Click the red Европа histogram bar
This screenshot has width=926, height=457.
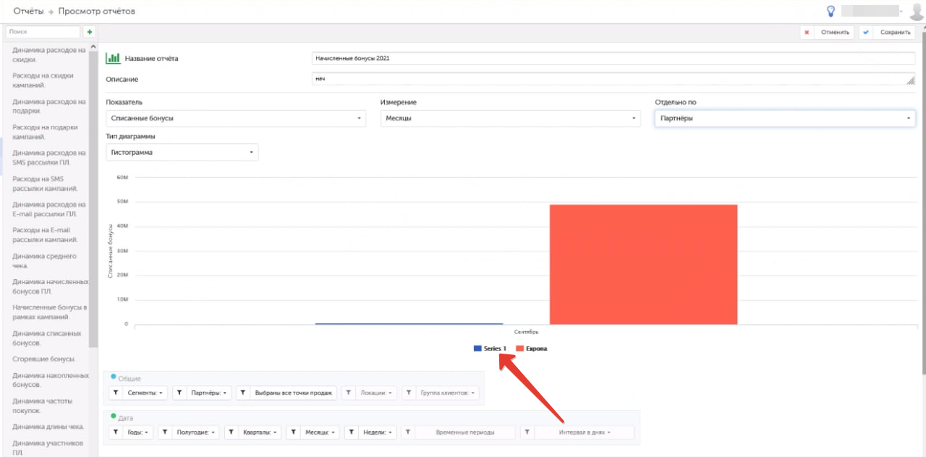click(643, 264)
